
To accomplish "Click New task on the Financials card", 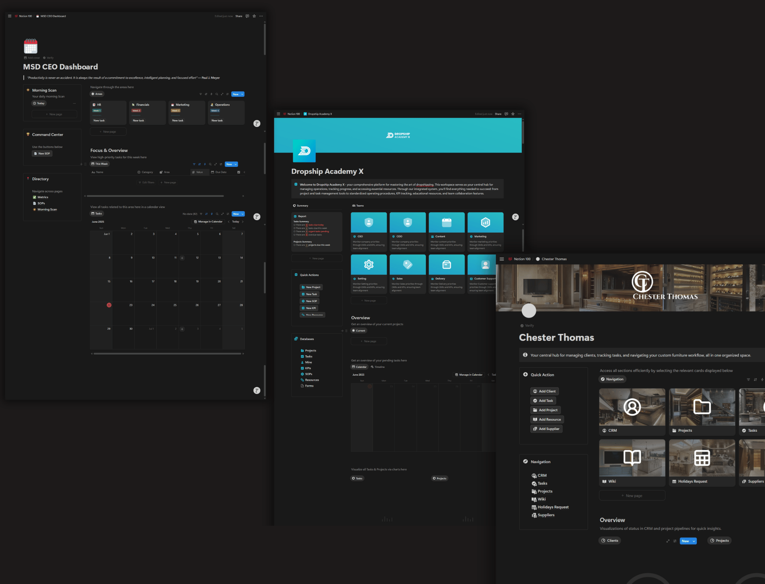I will coord(139,120).
